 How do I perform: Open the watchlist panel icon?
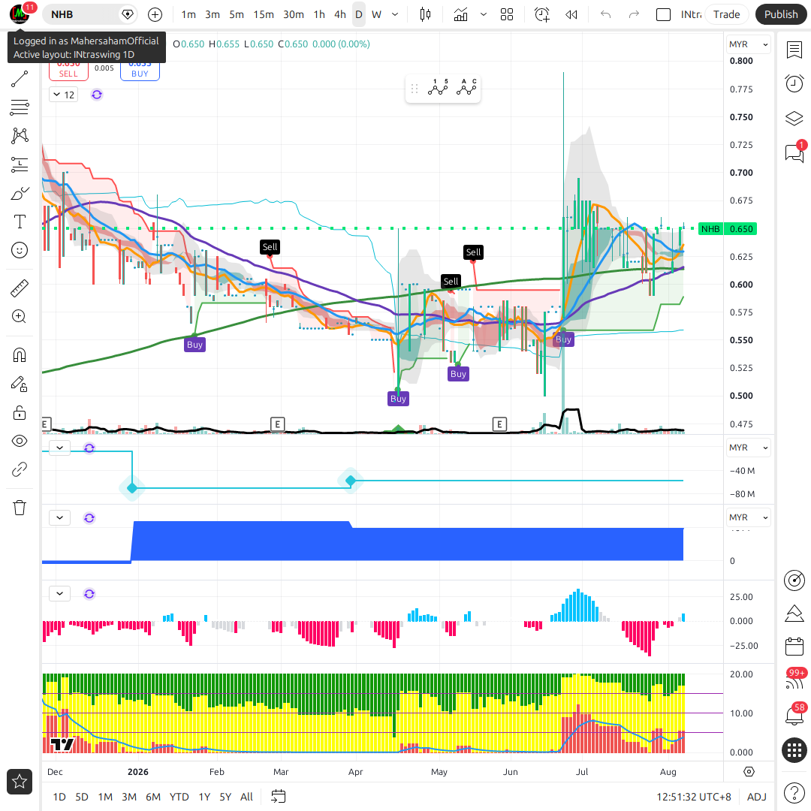point(794,50)
